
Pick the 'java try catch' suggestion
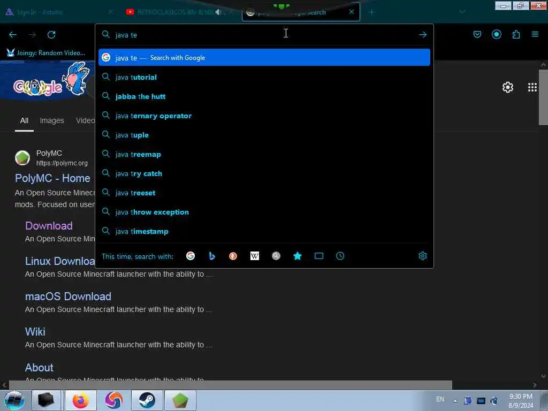click(x=264, y=173)
